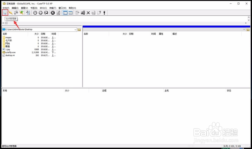Click log pane scroll-up arrow
Screen dimensions: 252x149
tap(249, 17)
